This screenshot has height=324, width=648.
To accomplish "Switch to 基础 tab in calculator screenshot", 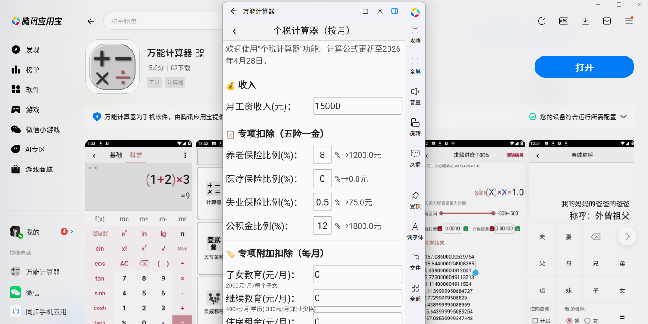I will 116,155.
